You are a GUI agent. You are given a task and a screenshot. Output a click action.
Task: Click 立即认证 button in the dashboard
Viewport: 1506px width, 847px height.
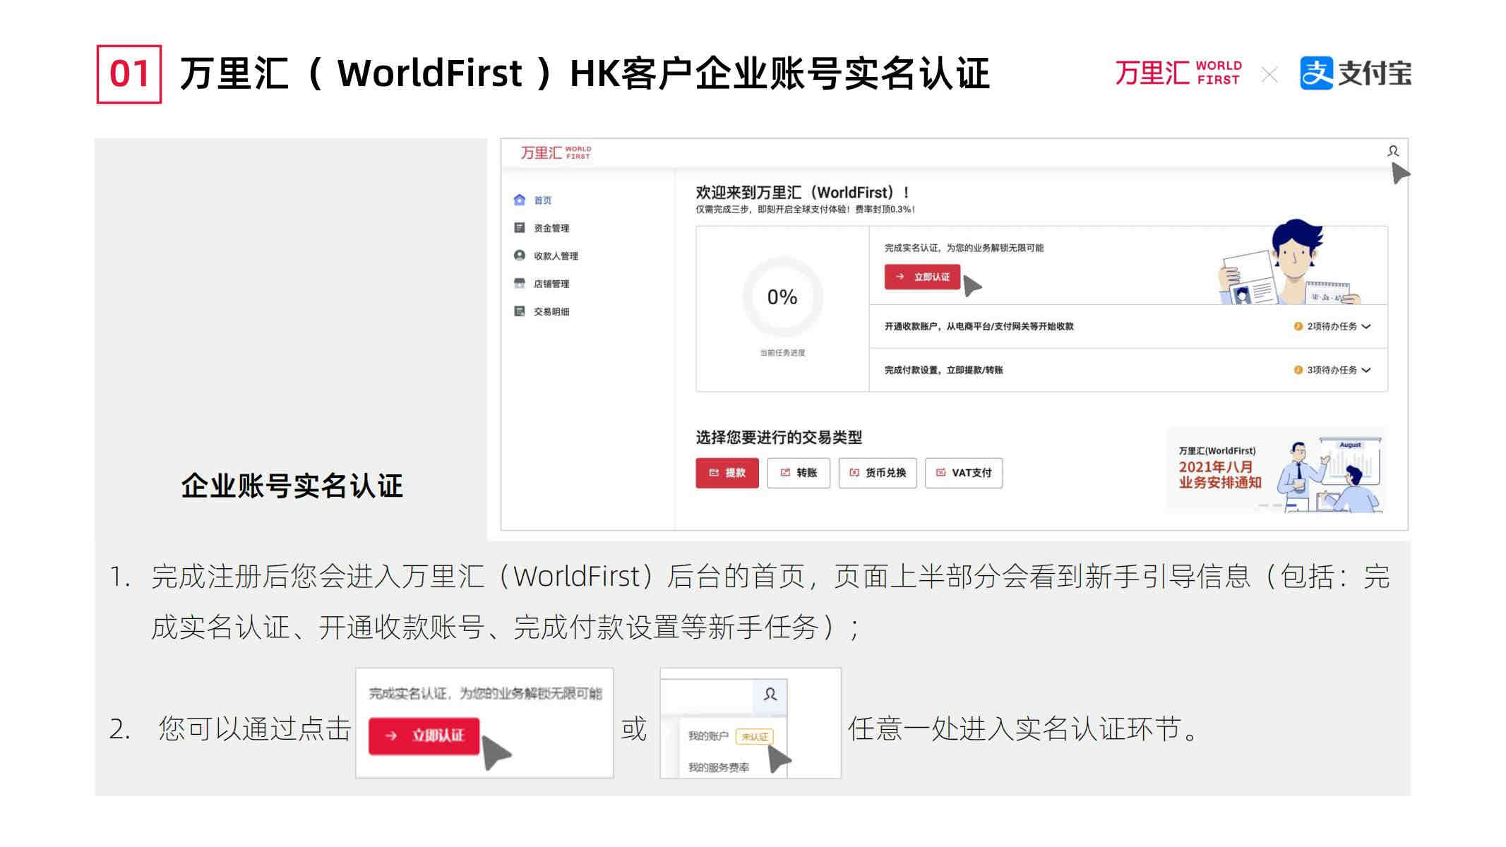coord(922,277)
